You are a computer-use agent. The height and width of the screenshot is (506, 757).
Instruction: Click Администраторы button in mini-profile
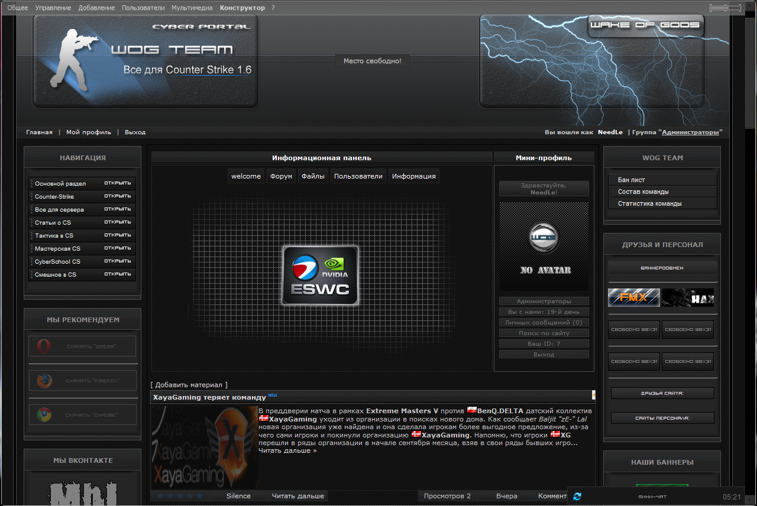(x=544, y=301)
